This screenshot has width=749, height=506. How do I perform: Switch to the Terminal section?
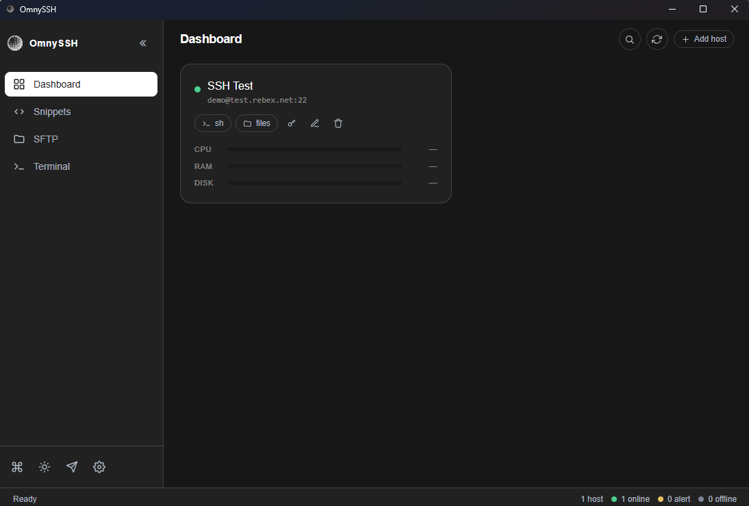pos(81,166)
